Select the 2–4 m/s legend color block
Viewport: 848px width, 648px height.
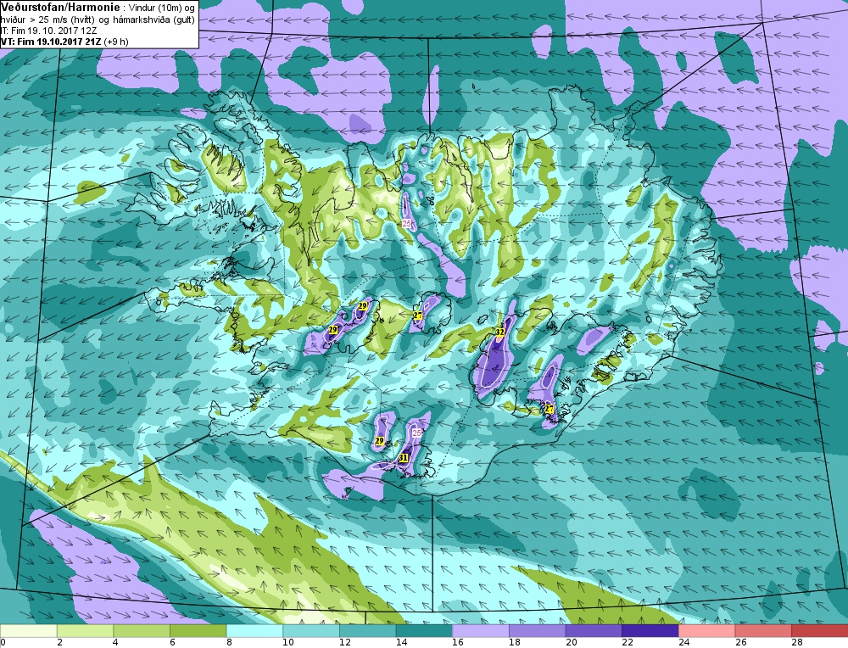click(85, 630)
